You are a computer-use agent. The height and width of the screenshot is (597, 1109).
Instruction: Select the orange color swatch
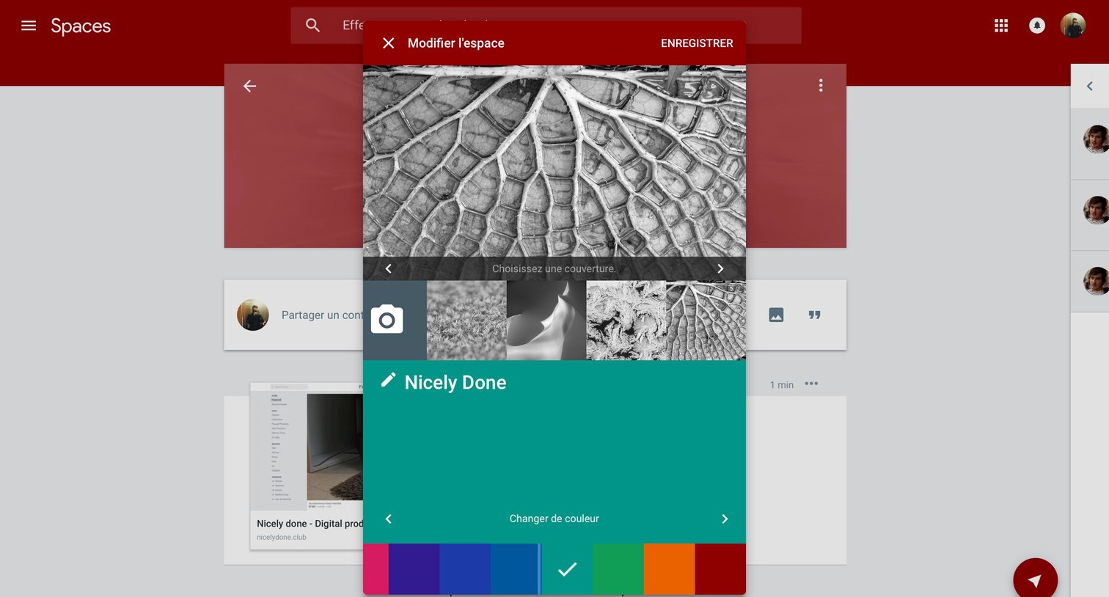coord(669,569)
